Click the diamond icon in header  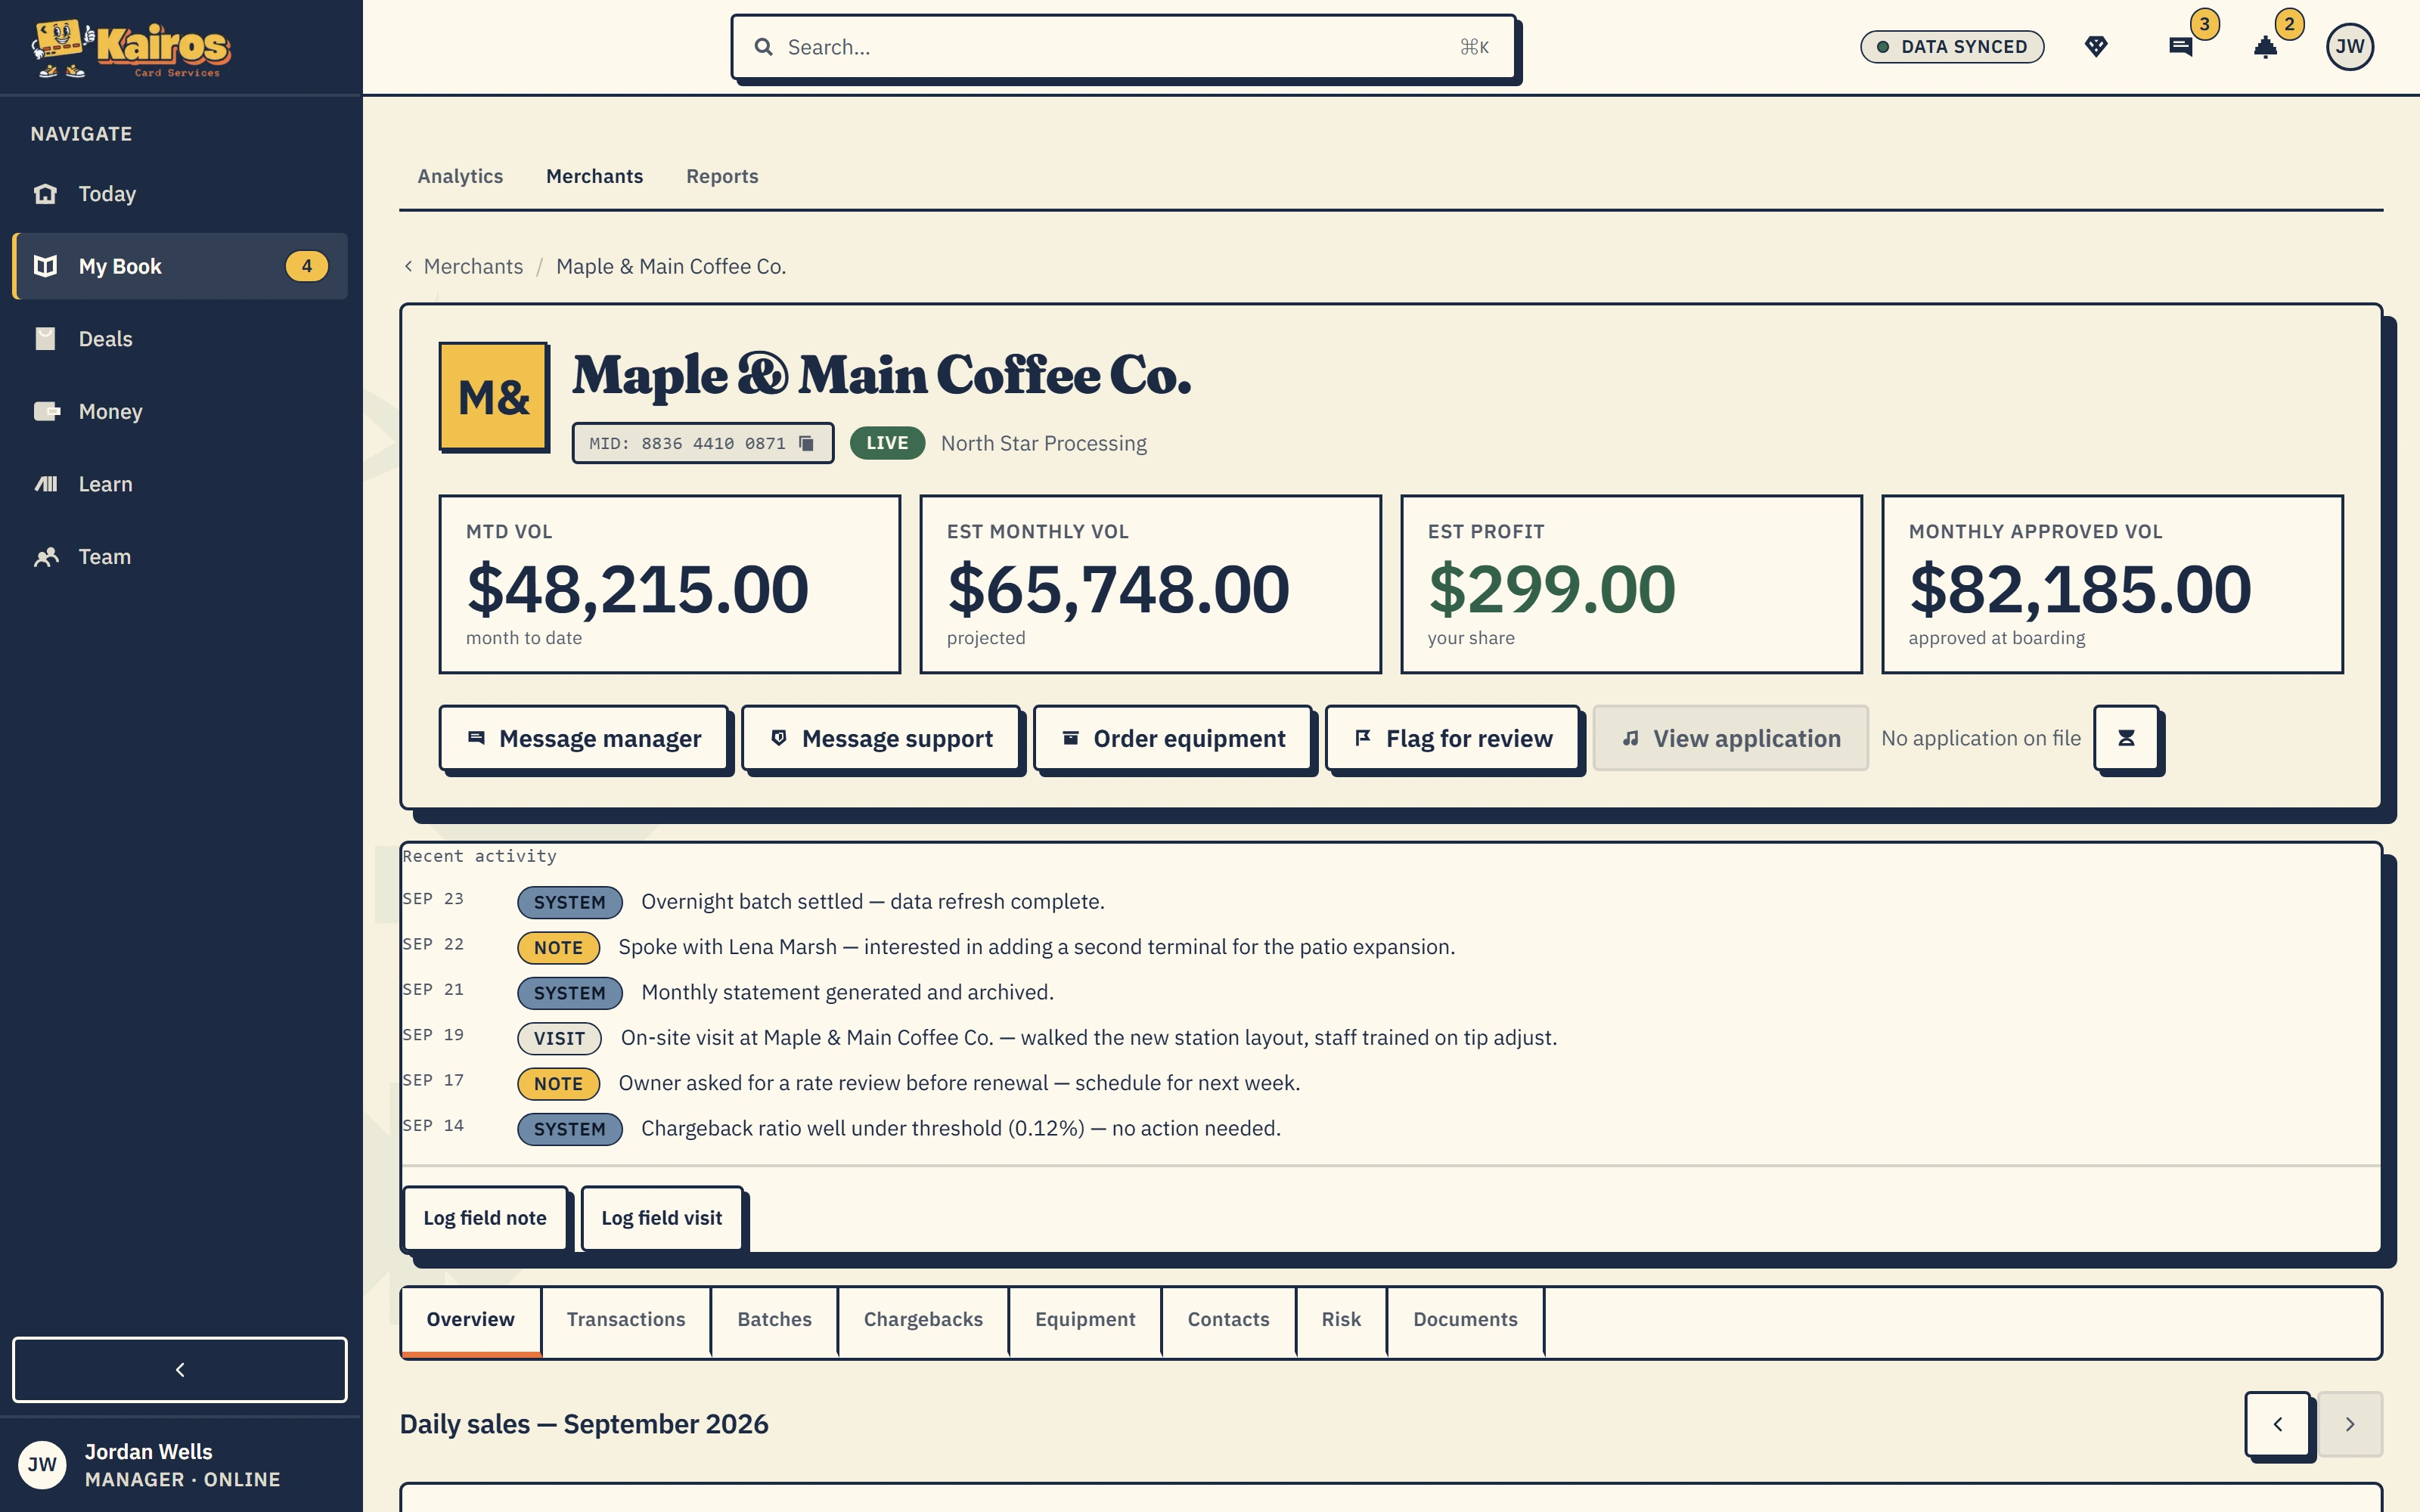click(2096, 47)
